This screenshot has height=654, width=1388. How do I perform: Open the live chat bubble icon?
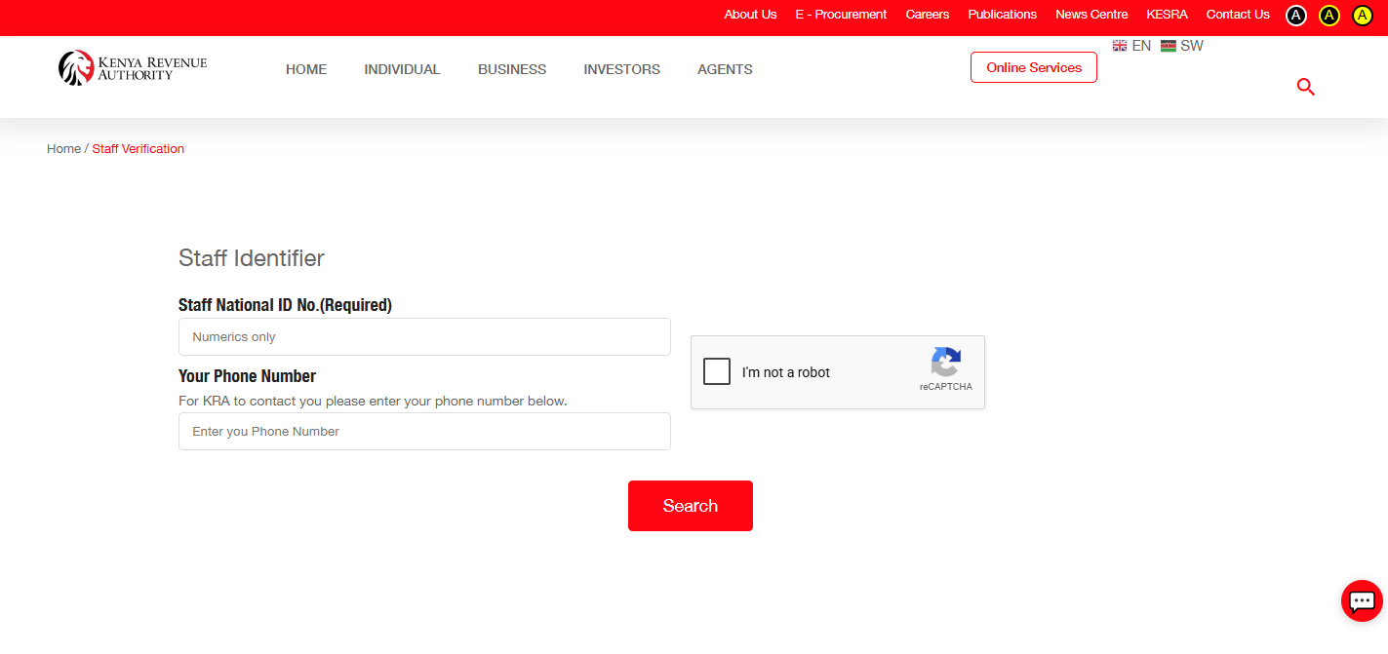1362,600
